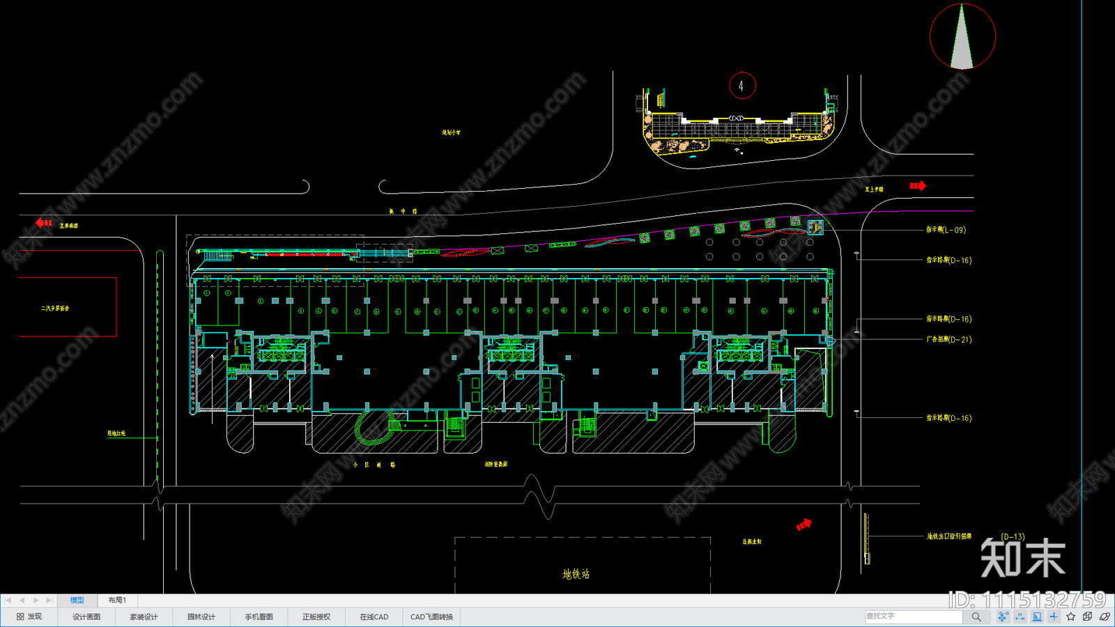The width and height of the screenshot is (1115, 627).
Task: Click the (L-09) annotation label
Action: pyautogui.click(x=955, y=230)
